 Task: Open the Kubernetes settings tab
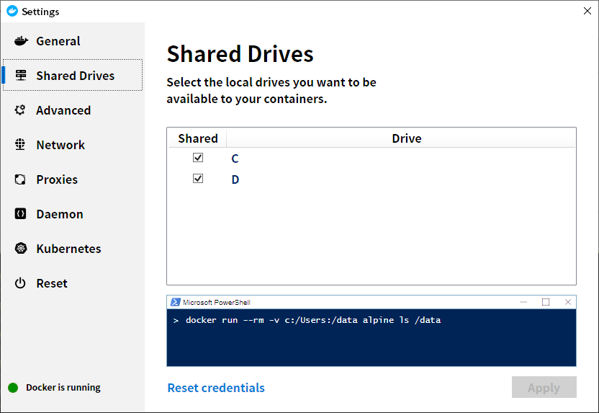(69, 249)
